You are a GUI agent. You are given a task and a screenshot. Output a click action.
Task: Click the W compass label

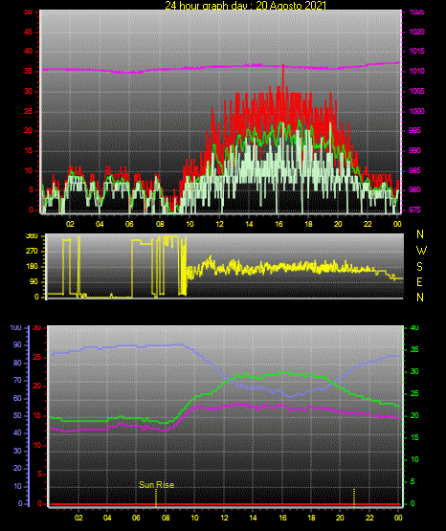point(421,251)
